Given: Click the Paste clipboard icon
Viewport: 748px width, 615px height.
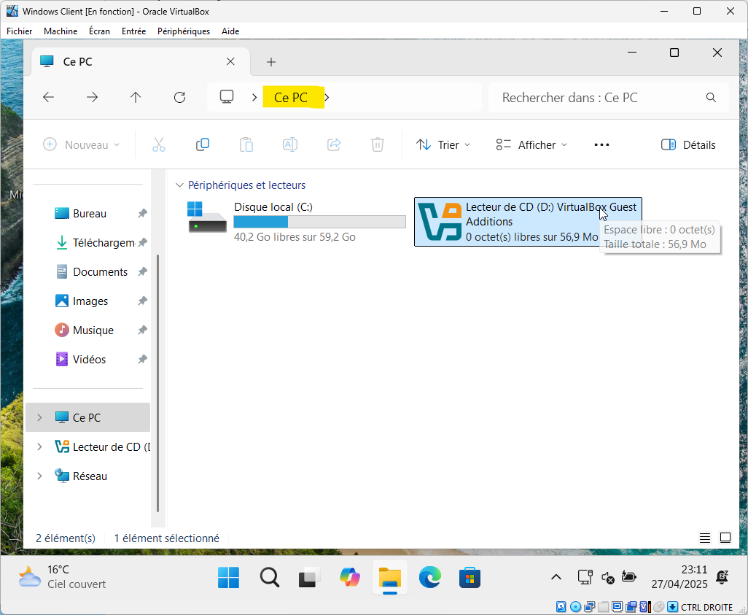Looking at the screenshot, I should [246, 144].
